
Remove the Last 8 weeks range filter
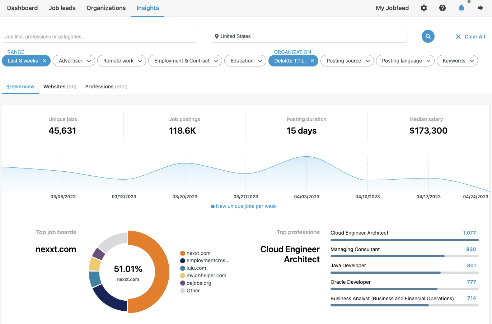click(44, 61)
